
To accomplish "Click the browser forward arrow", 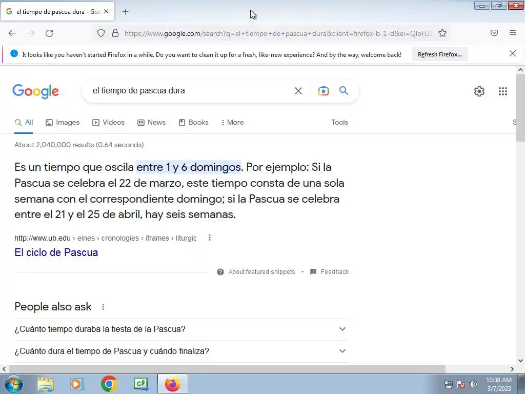I will 31,33.
